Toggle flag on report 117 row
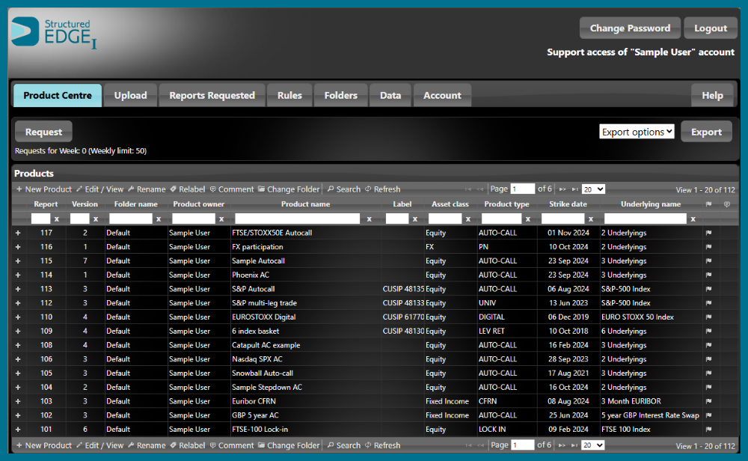The height and width of the screenshot is (461, 748). point(708,233)
